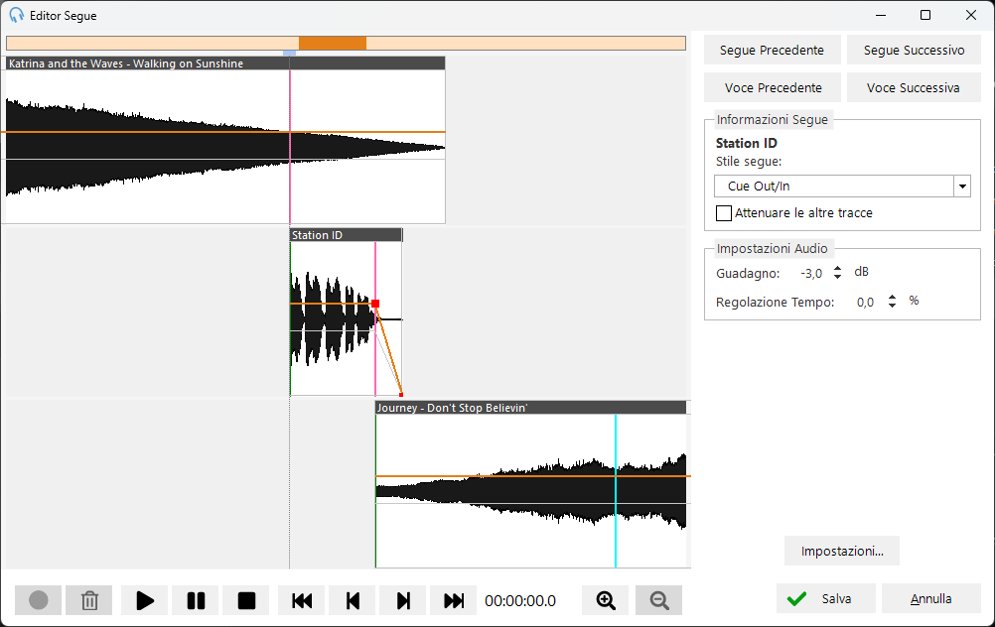Select the Station ID track header
995x627 pixels.
click(x=346, y=235)
